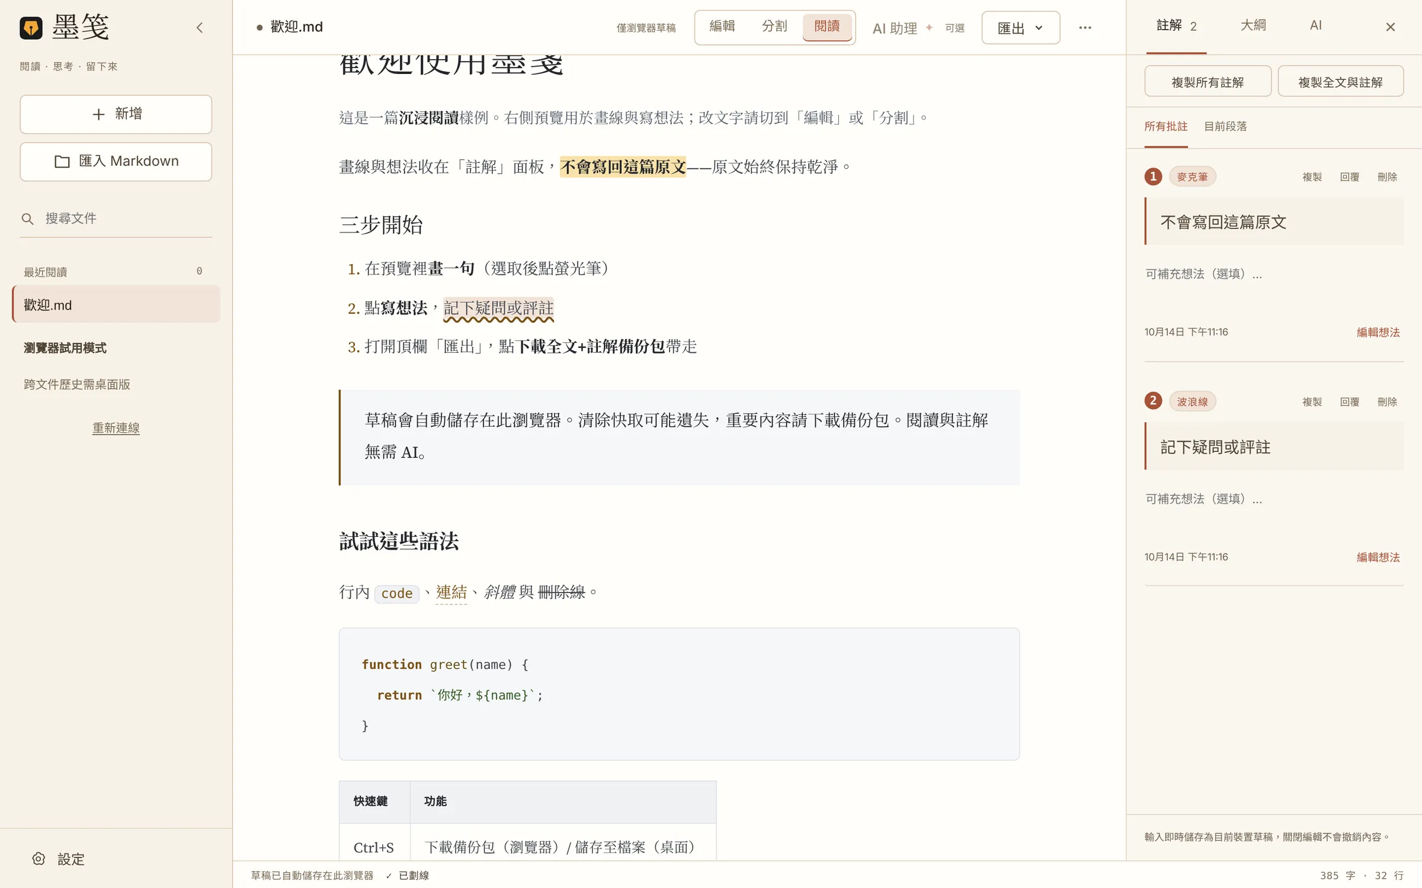1422x888 pixels.
Task: Click annotation number 2 badge
Action: (1153, 401)
